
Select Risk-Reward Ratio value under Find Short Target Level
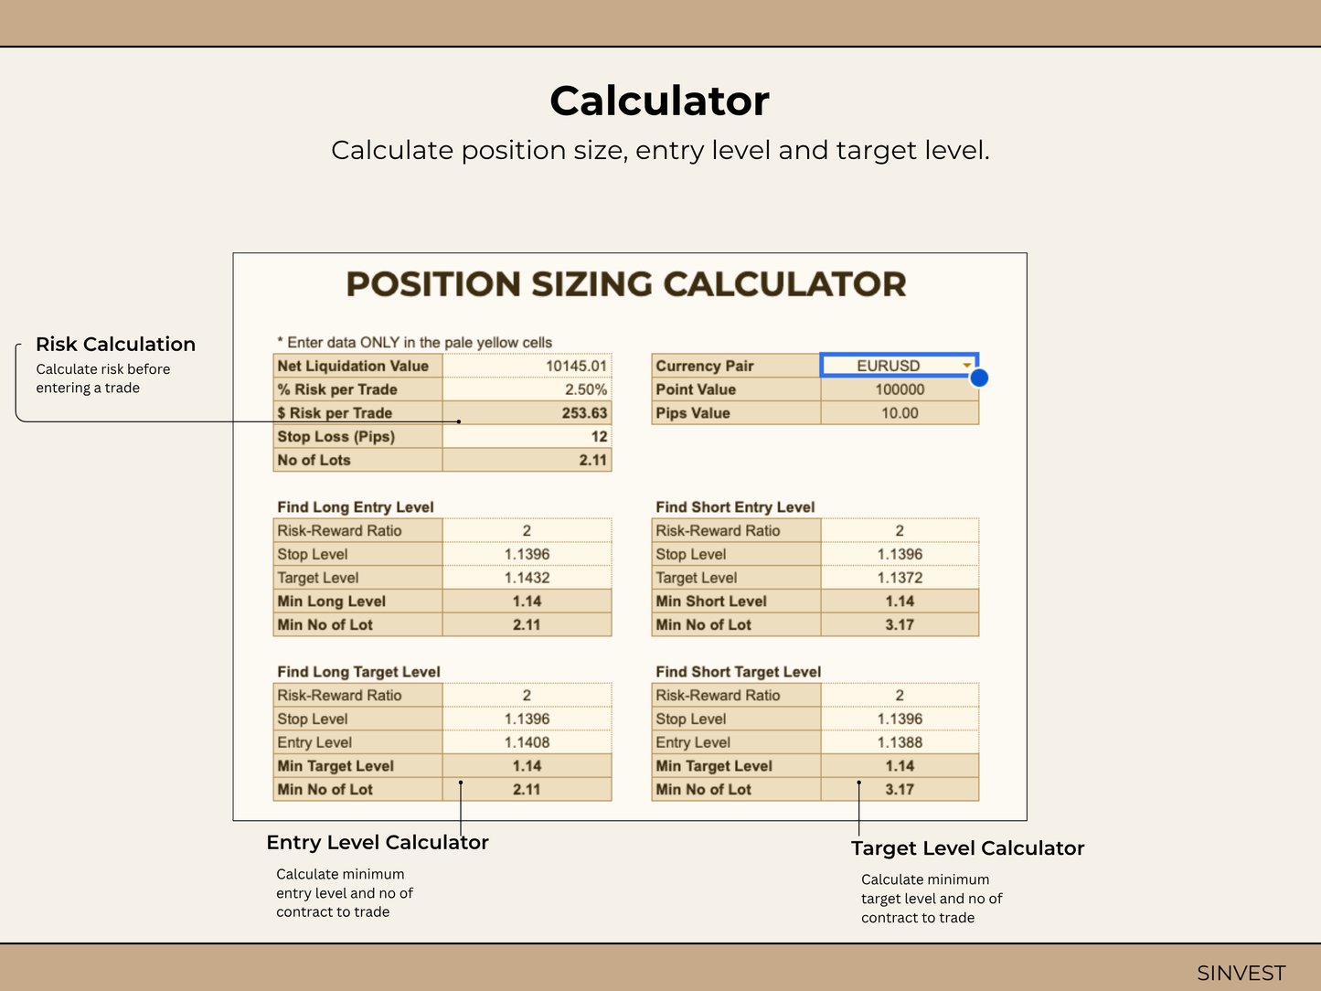tap(900, 695)
